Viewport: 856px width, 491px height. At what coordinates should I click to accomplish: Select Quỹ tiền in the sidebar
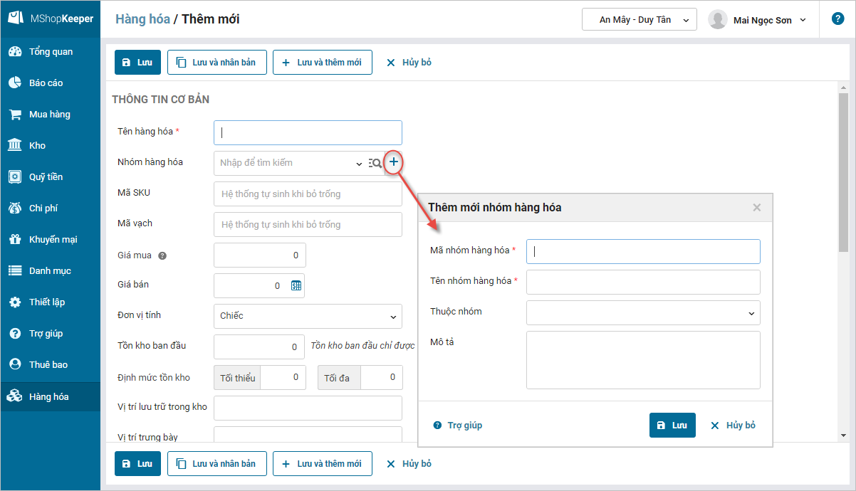tap(46, 176)
